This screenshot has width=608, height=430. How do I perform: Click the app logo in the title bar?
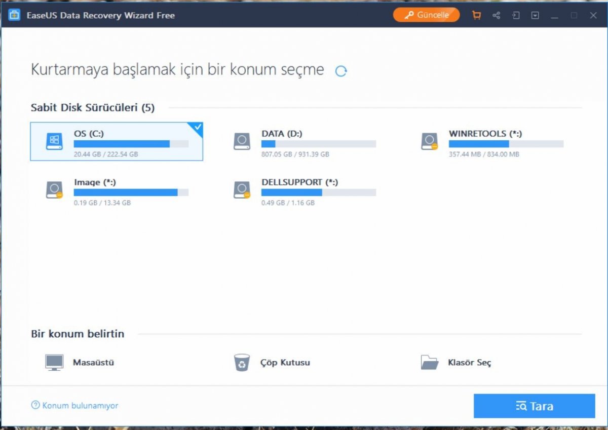coord(14,15)
